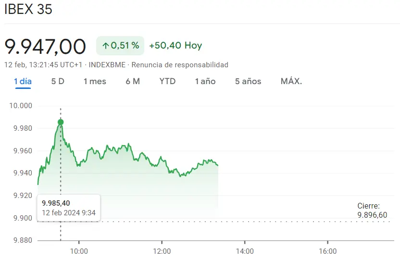Select the YTD tab
400x260 pixels.
[x=167, y=81]
